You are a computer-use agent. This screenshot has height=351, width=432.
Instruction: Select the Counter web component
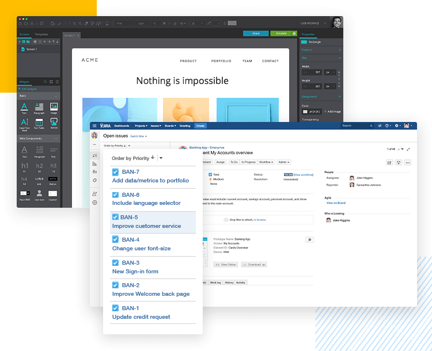(53, 195)
